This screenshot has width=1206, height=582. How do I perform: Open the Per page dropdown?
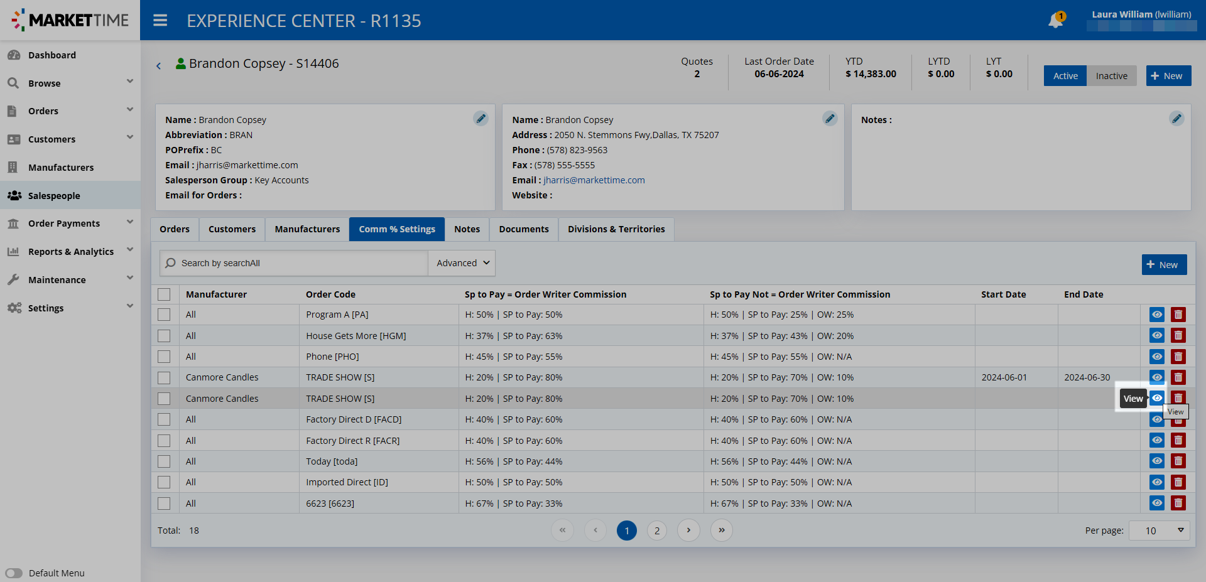[1159, 531]
